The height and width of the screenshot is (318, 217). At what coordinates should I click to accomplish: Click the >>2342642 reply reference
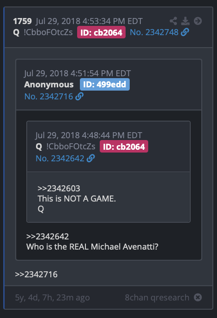tap(48, 237)
